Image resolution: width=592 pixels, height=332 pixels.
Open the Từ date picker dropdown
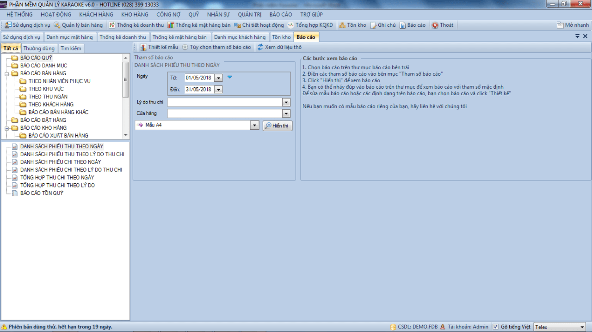pos(219,78)
